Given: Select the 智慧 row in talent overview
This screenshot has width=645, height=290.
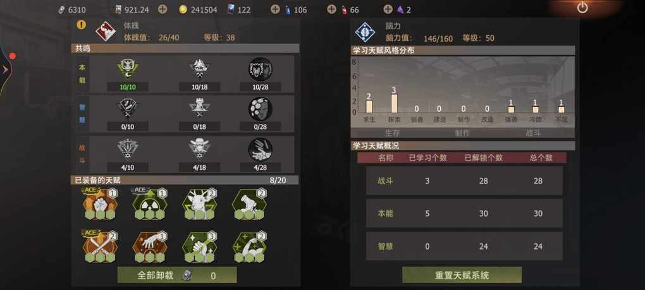Looking at the screenshot, I should click(x=464, y=246).
